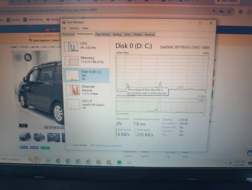This screenshot has width=252, height=190.
Task: Click the green More share button
Action: pyautogui.click(x=45, y=148)
